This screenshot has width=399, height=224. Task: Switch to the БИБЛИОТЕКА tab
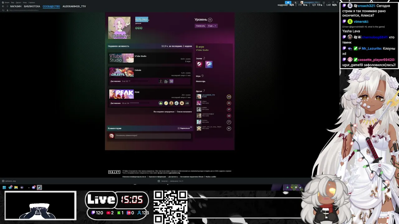(32, 6)
